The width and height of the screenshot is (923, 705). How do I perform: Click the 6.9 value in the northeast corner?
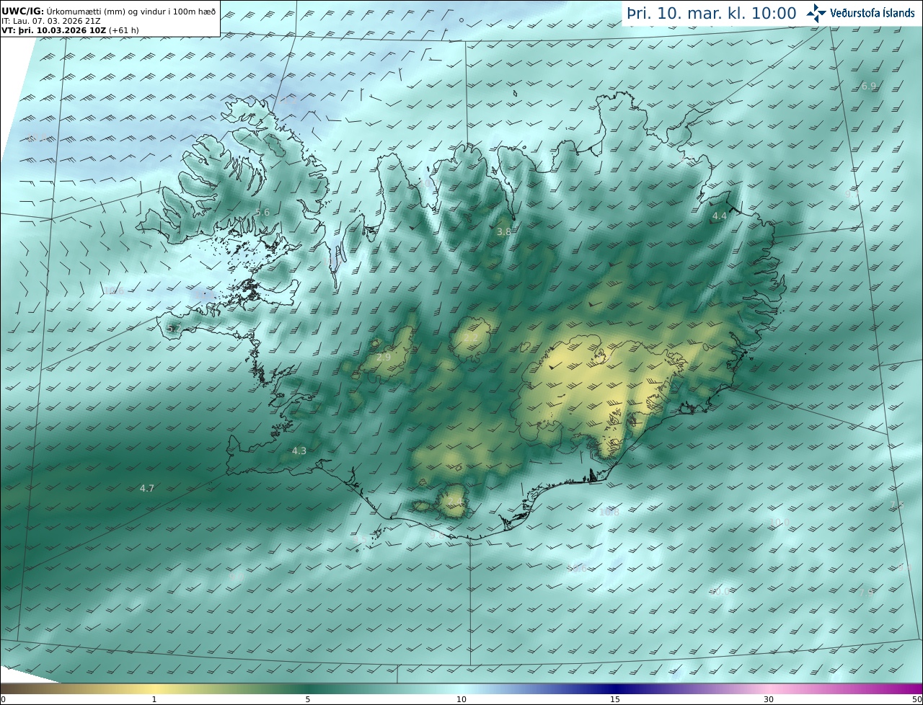click(x=869, y=86)
